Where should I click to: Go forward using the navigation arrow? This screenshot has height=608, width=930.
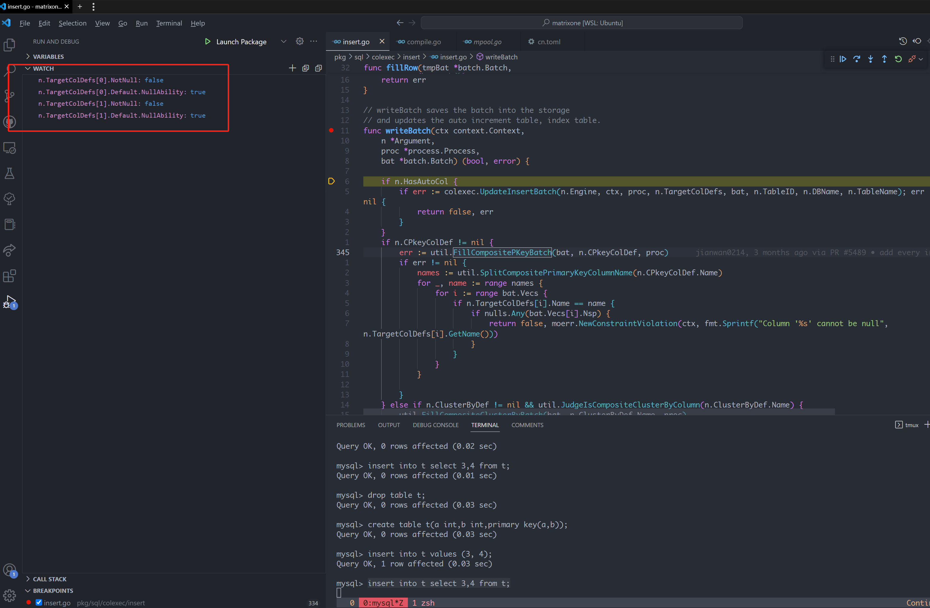point(412,23)
